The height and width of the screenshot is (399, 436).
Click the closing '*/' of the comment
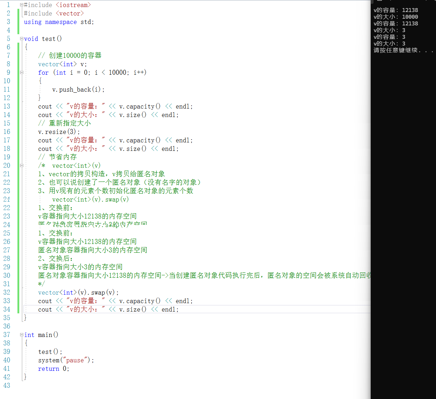click(42, 284)
